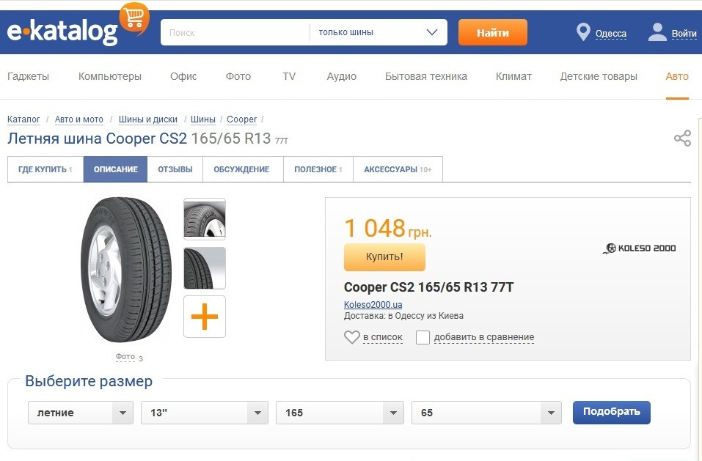Screen dimensions: 702x461
Task: Click the heart wishlist icon
Action: pyautogui.click(x=352, y=336)
